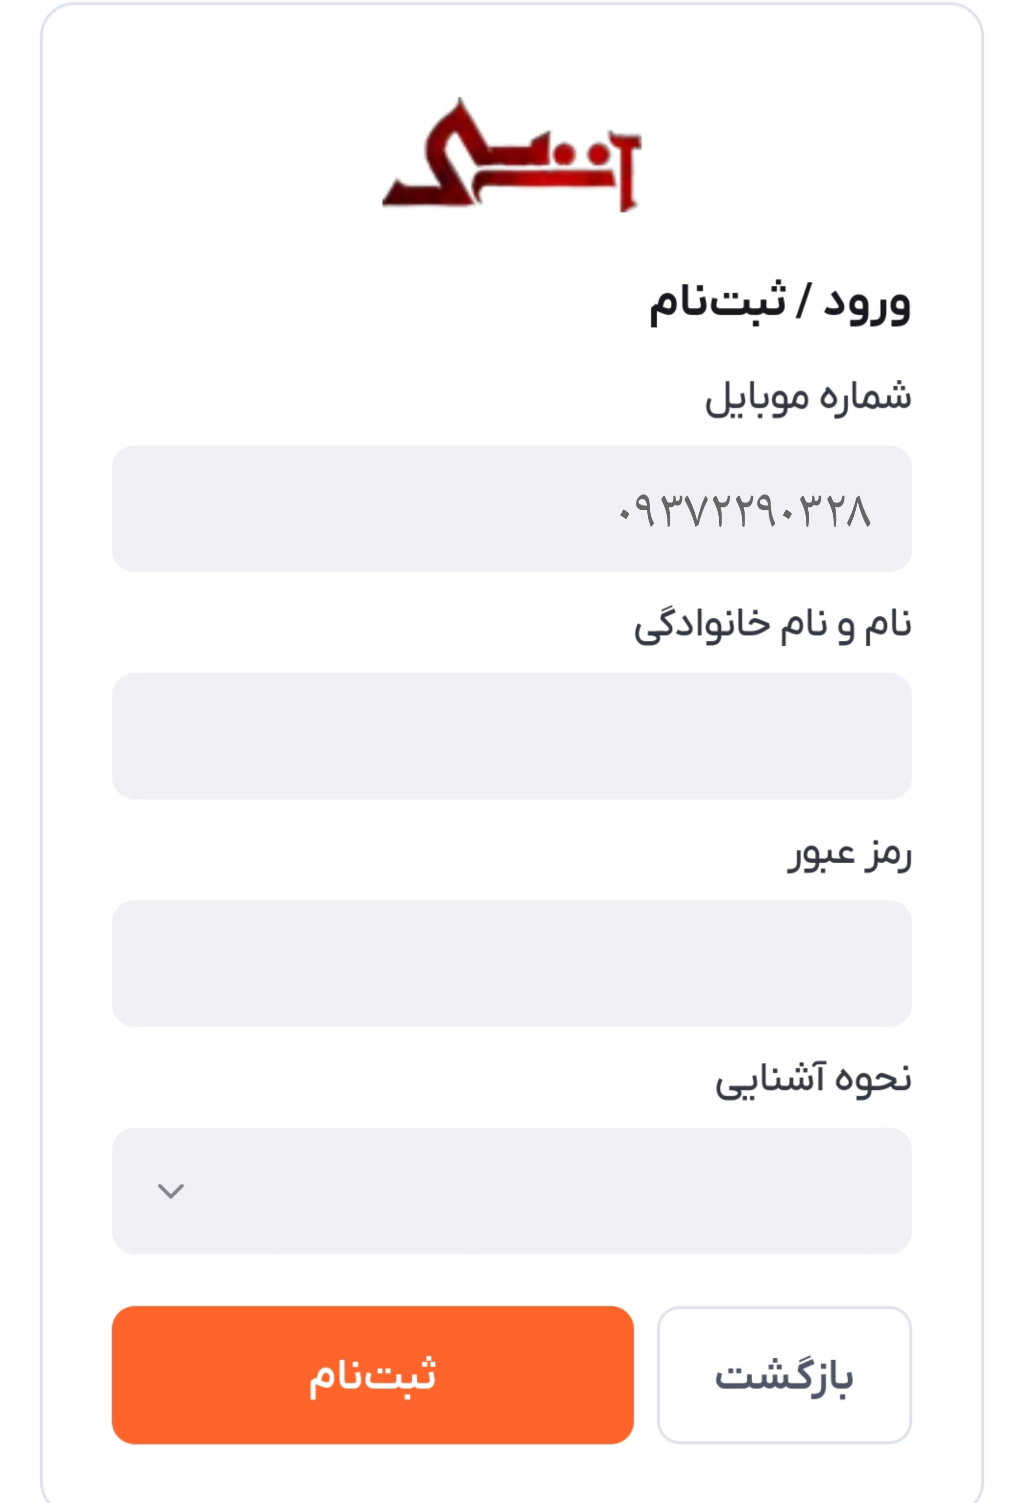The height and width of the screenshot is (1503, 1024).
Task: Open the نحوه آشنایی dropdown list
Action: pos(512,1191)
